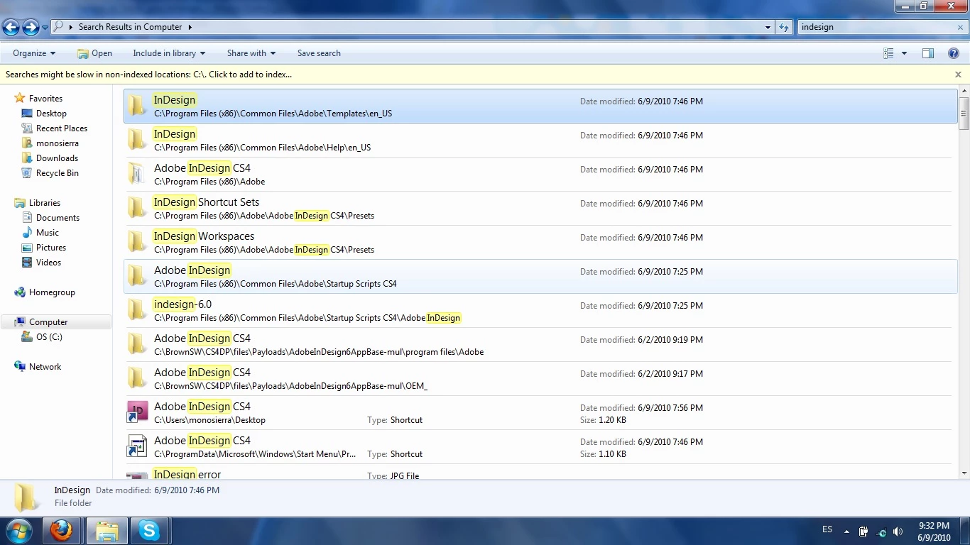The width and height of the screenshot is (970, 545).
Task: Select Adobe InDesign CS4 Start Menu shortcut
Action: click(x=540, y=447)
